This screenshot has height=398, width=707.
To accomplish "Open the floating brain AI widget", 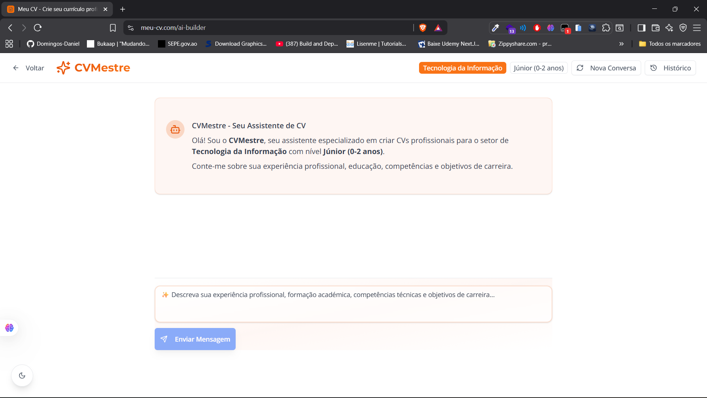I will [9, 328].
